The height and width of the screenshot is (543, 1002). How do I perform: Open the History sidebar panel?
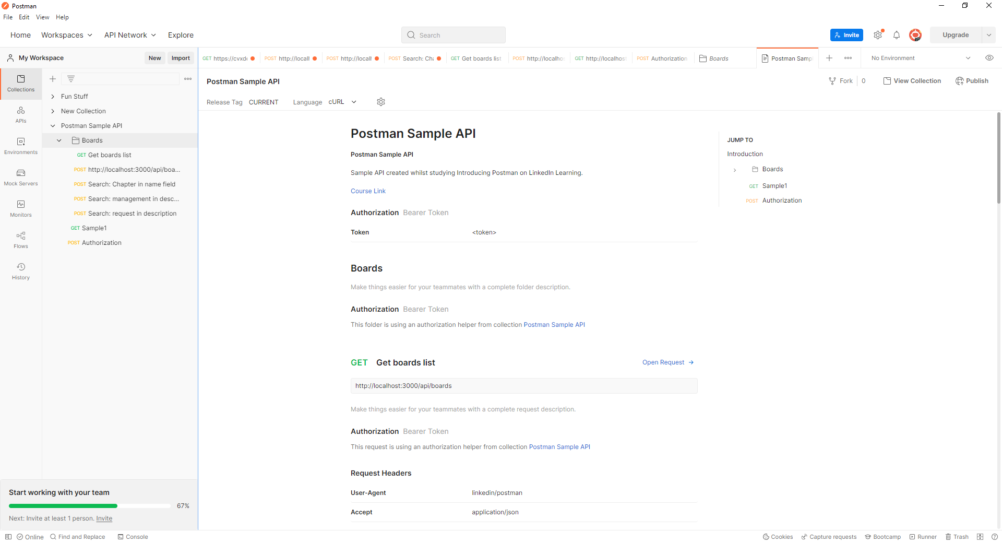coord(21,271)
